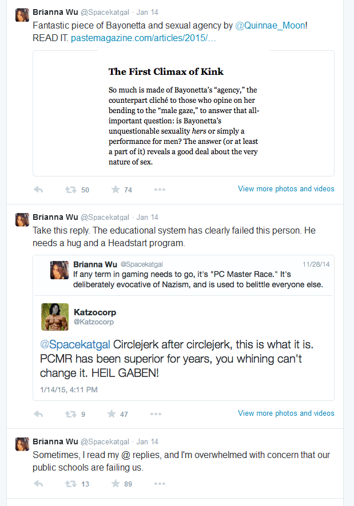The image size is (354, 506).
Task: Click View more photos under Bayonetta tweet
Action: pyautogui.click(x=286, y=189)
